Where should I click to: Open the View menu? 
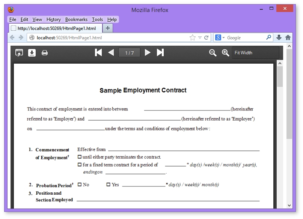37,19
